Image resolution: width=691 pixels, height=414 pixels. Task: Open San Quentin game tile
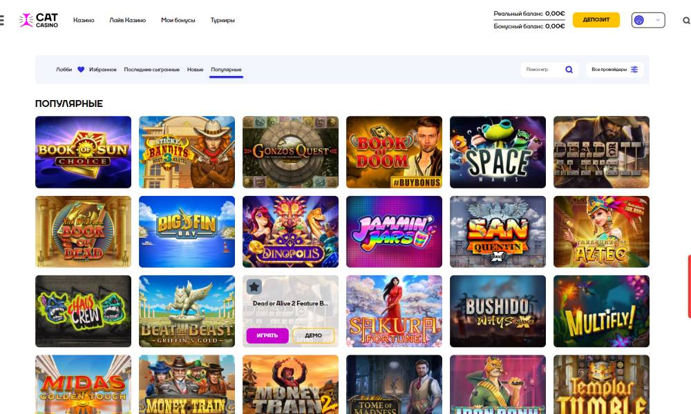coord(498,232)
